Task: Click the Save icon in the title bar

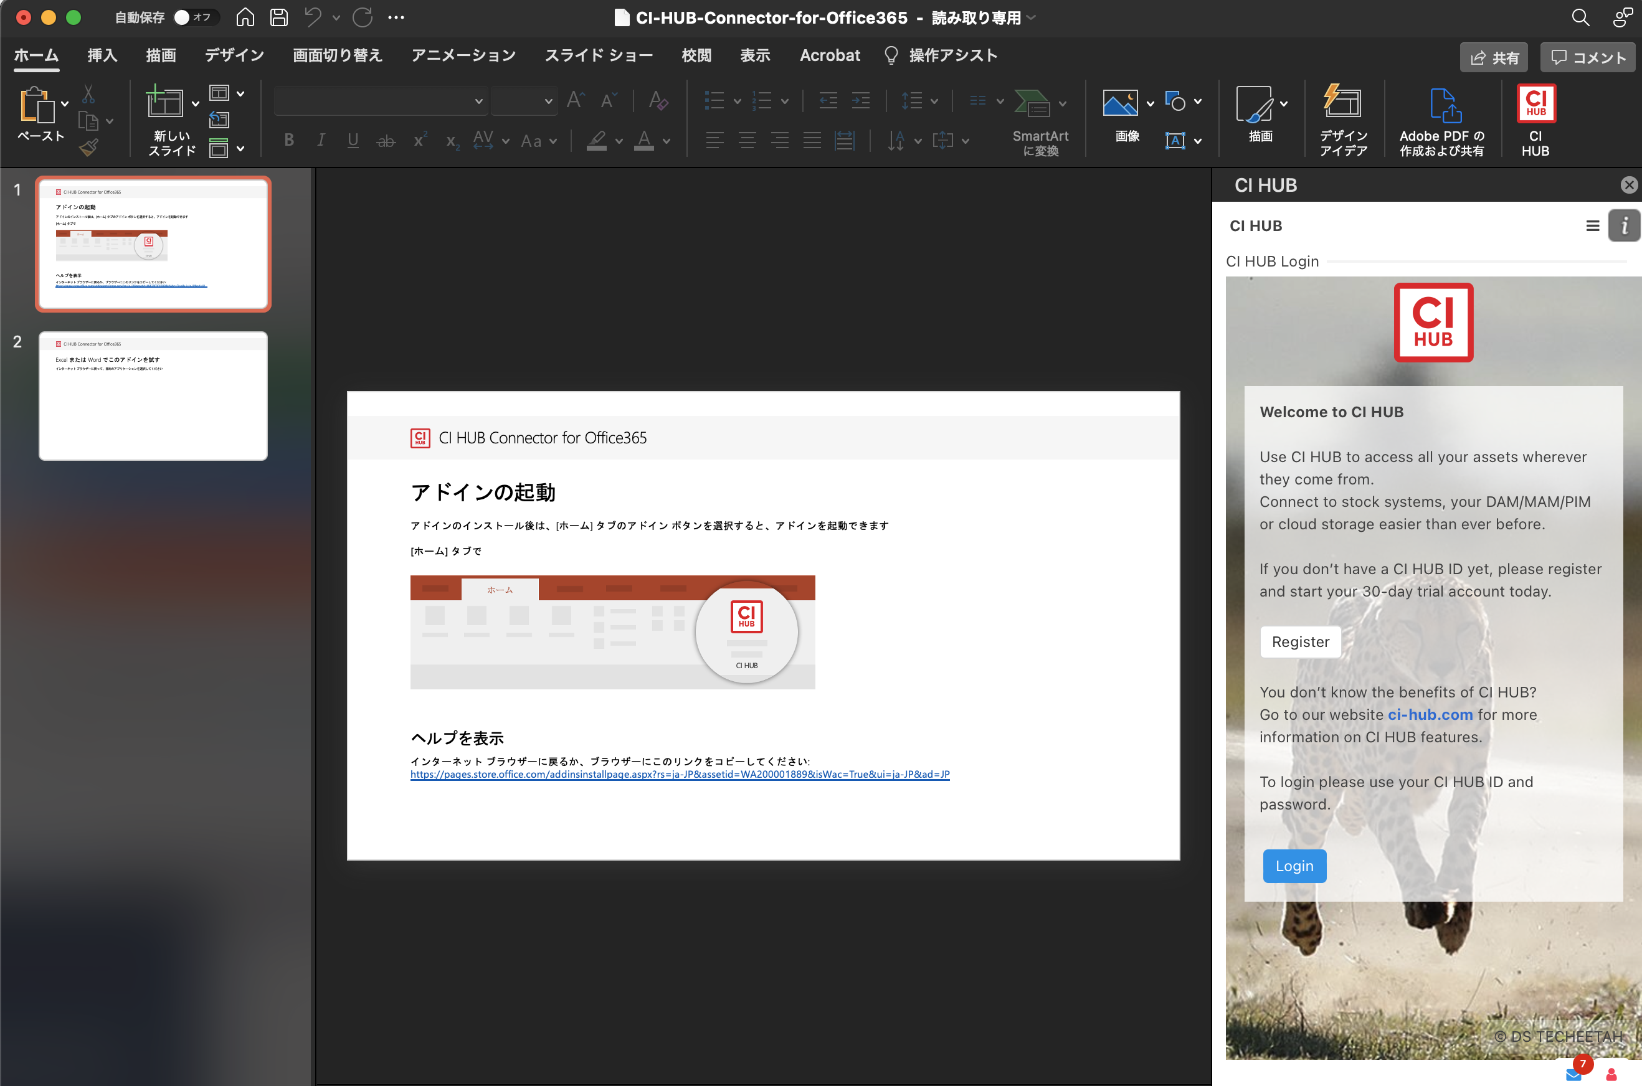Action: [x=278, y=17]
